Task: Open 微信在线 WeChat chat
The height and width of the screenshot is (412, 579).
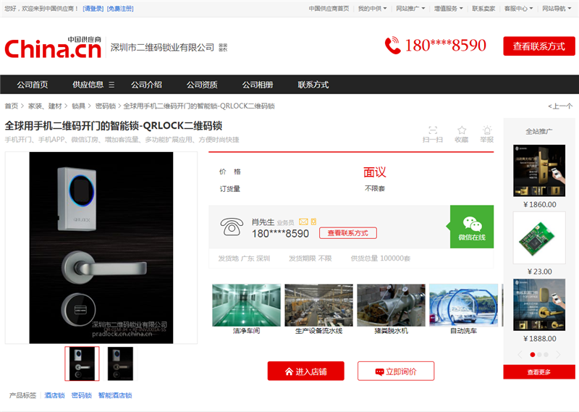Action: [472, 227]
